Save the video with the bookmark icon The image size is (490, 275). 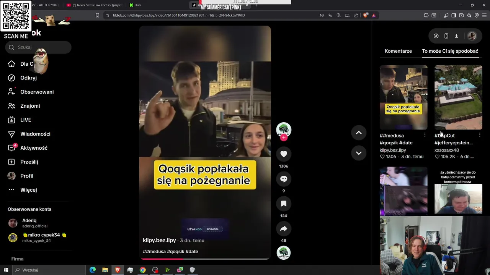[284, 204]
